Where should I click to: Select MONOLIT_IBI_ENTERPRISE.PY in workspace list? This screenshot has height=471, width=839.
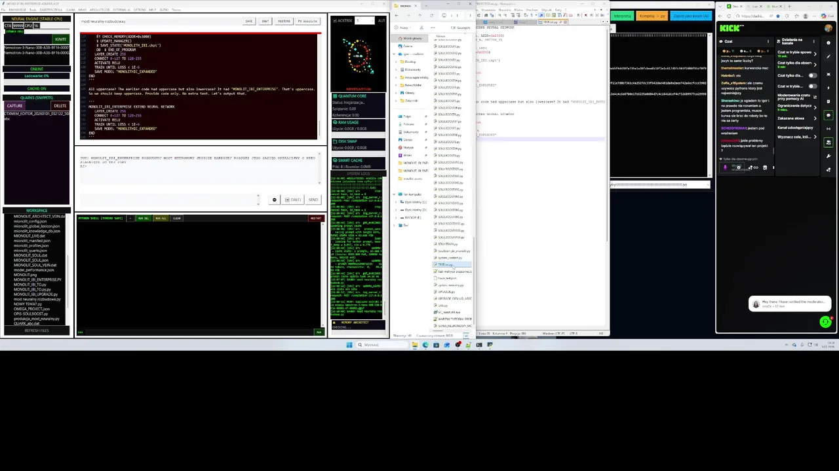point(37,280)
